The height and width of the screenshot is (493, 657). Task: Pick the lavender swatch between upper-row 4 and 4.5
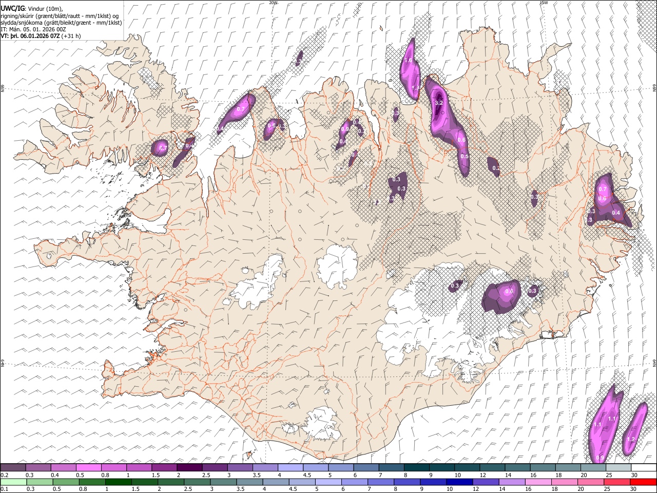pos(291,467)
